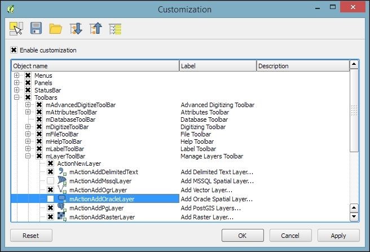
Task: Uncheck the mActionAddOgrLayer checkbox
Action: (x=50, y=190)
